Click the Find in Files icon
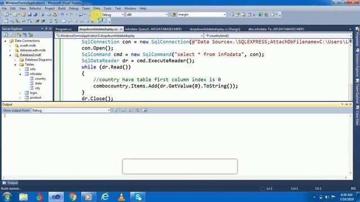The height and width of the screenshot is (202, 360). point(174,15)
